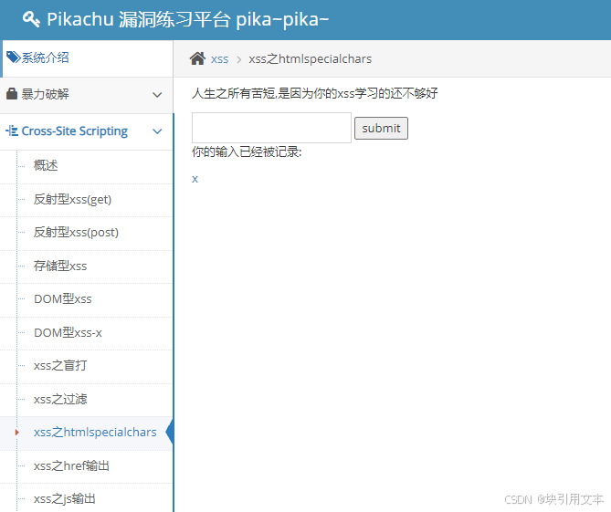Select the Cross-Site Scripting menu section
Viewport: 611px width, 512px height.
coord(87,131)
